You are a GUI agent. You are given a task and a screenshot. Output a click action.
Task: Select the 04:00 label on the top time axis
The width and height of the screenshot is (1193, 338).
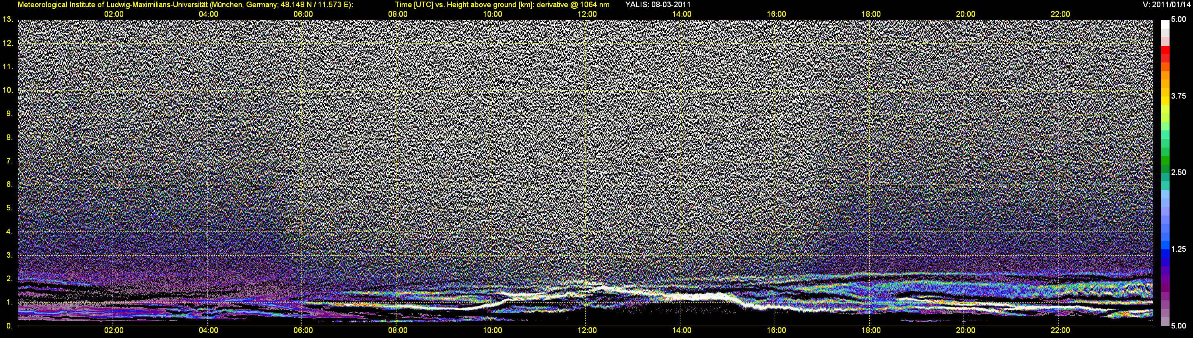click(x=208, y=14)
